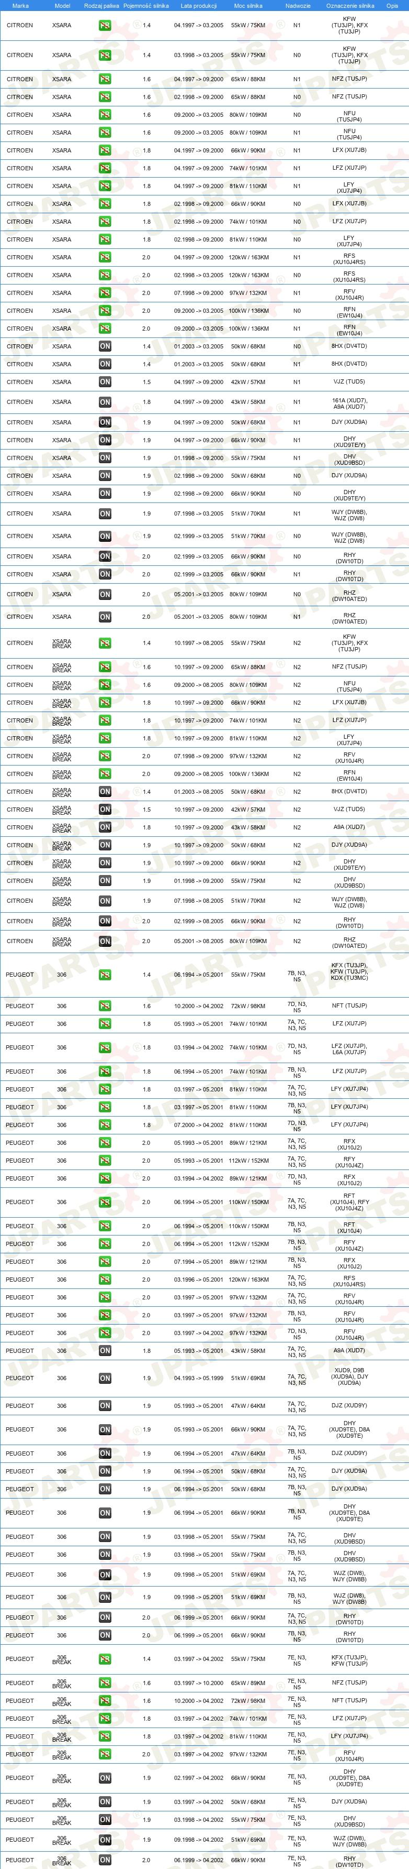409x1869 pixels.
Task: Select '120kW / 163KM' in Xsara N0 row
Action: pos(248,276)
